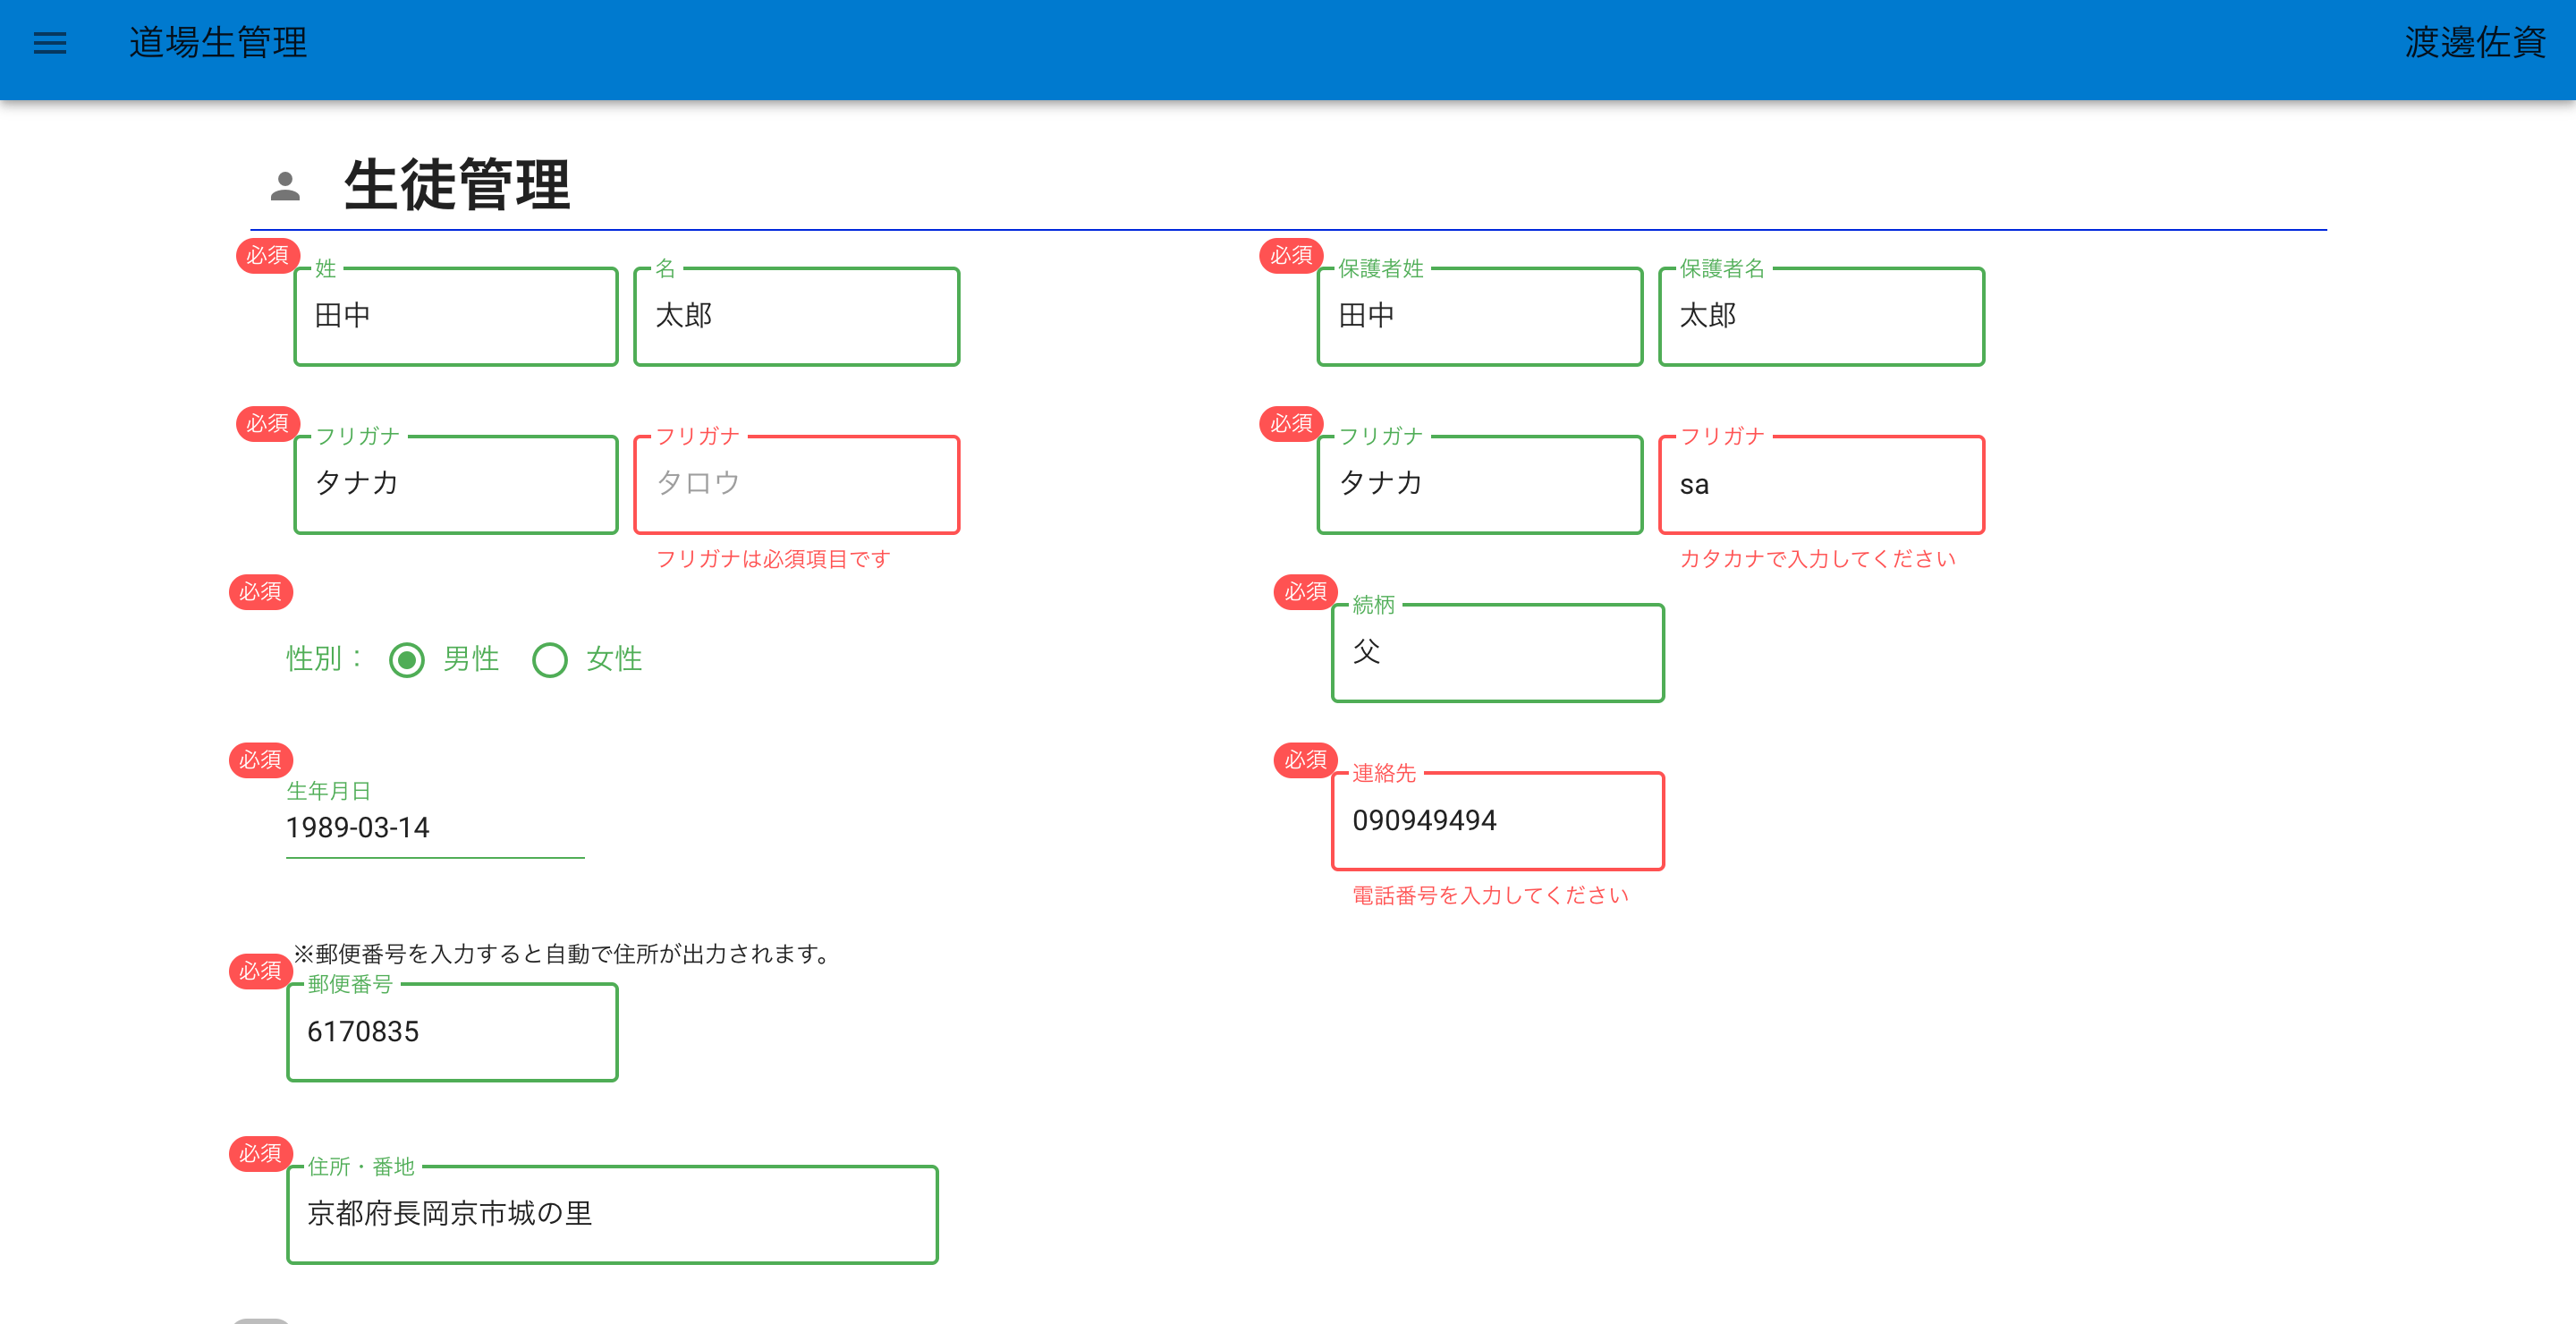Click the 郵便番号 field with 6170835

click(452, 1032)
